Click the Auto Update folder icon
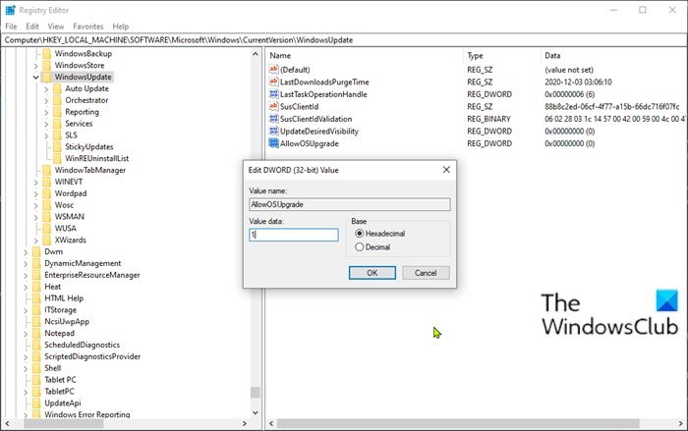Screen dimensions: 688x431 [x=57, y=88]
